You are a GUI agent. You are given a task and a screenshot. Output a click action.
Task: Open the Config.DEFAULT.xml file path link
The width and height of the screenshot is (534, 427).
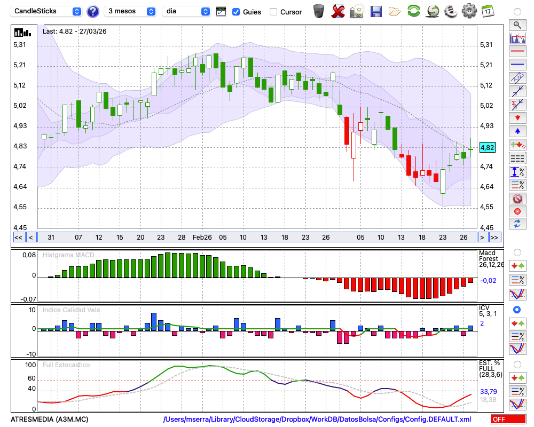click(x=317, y=420)
